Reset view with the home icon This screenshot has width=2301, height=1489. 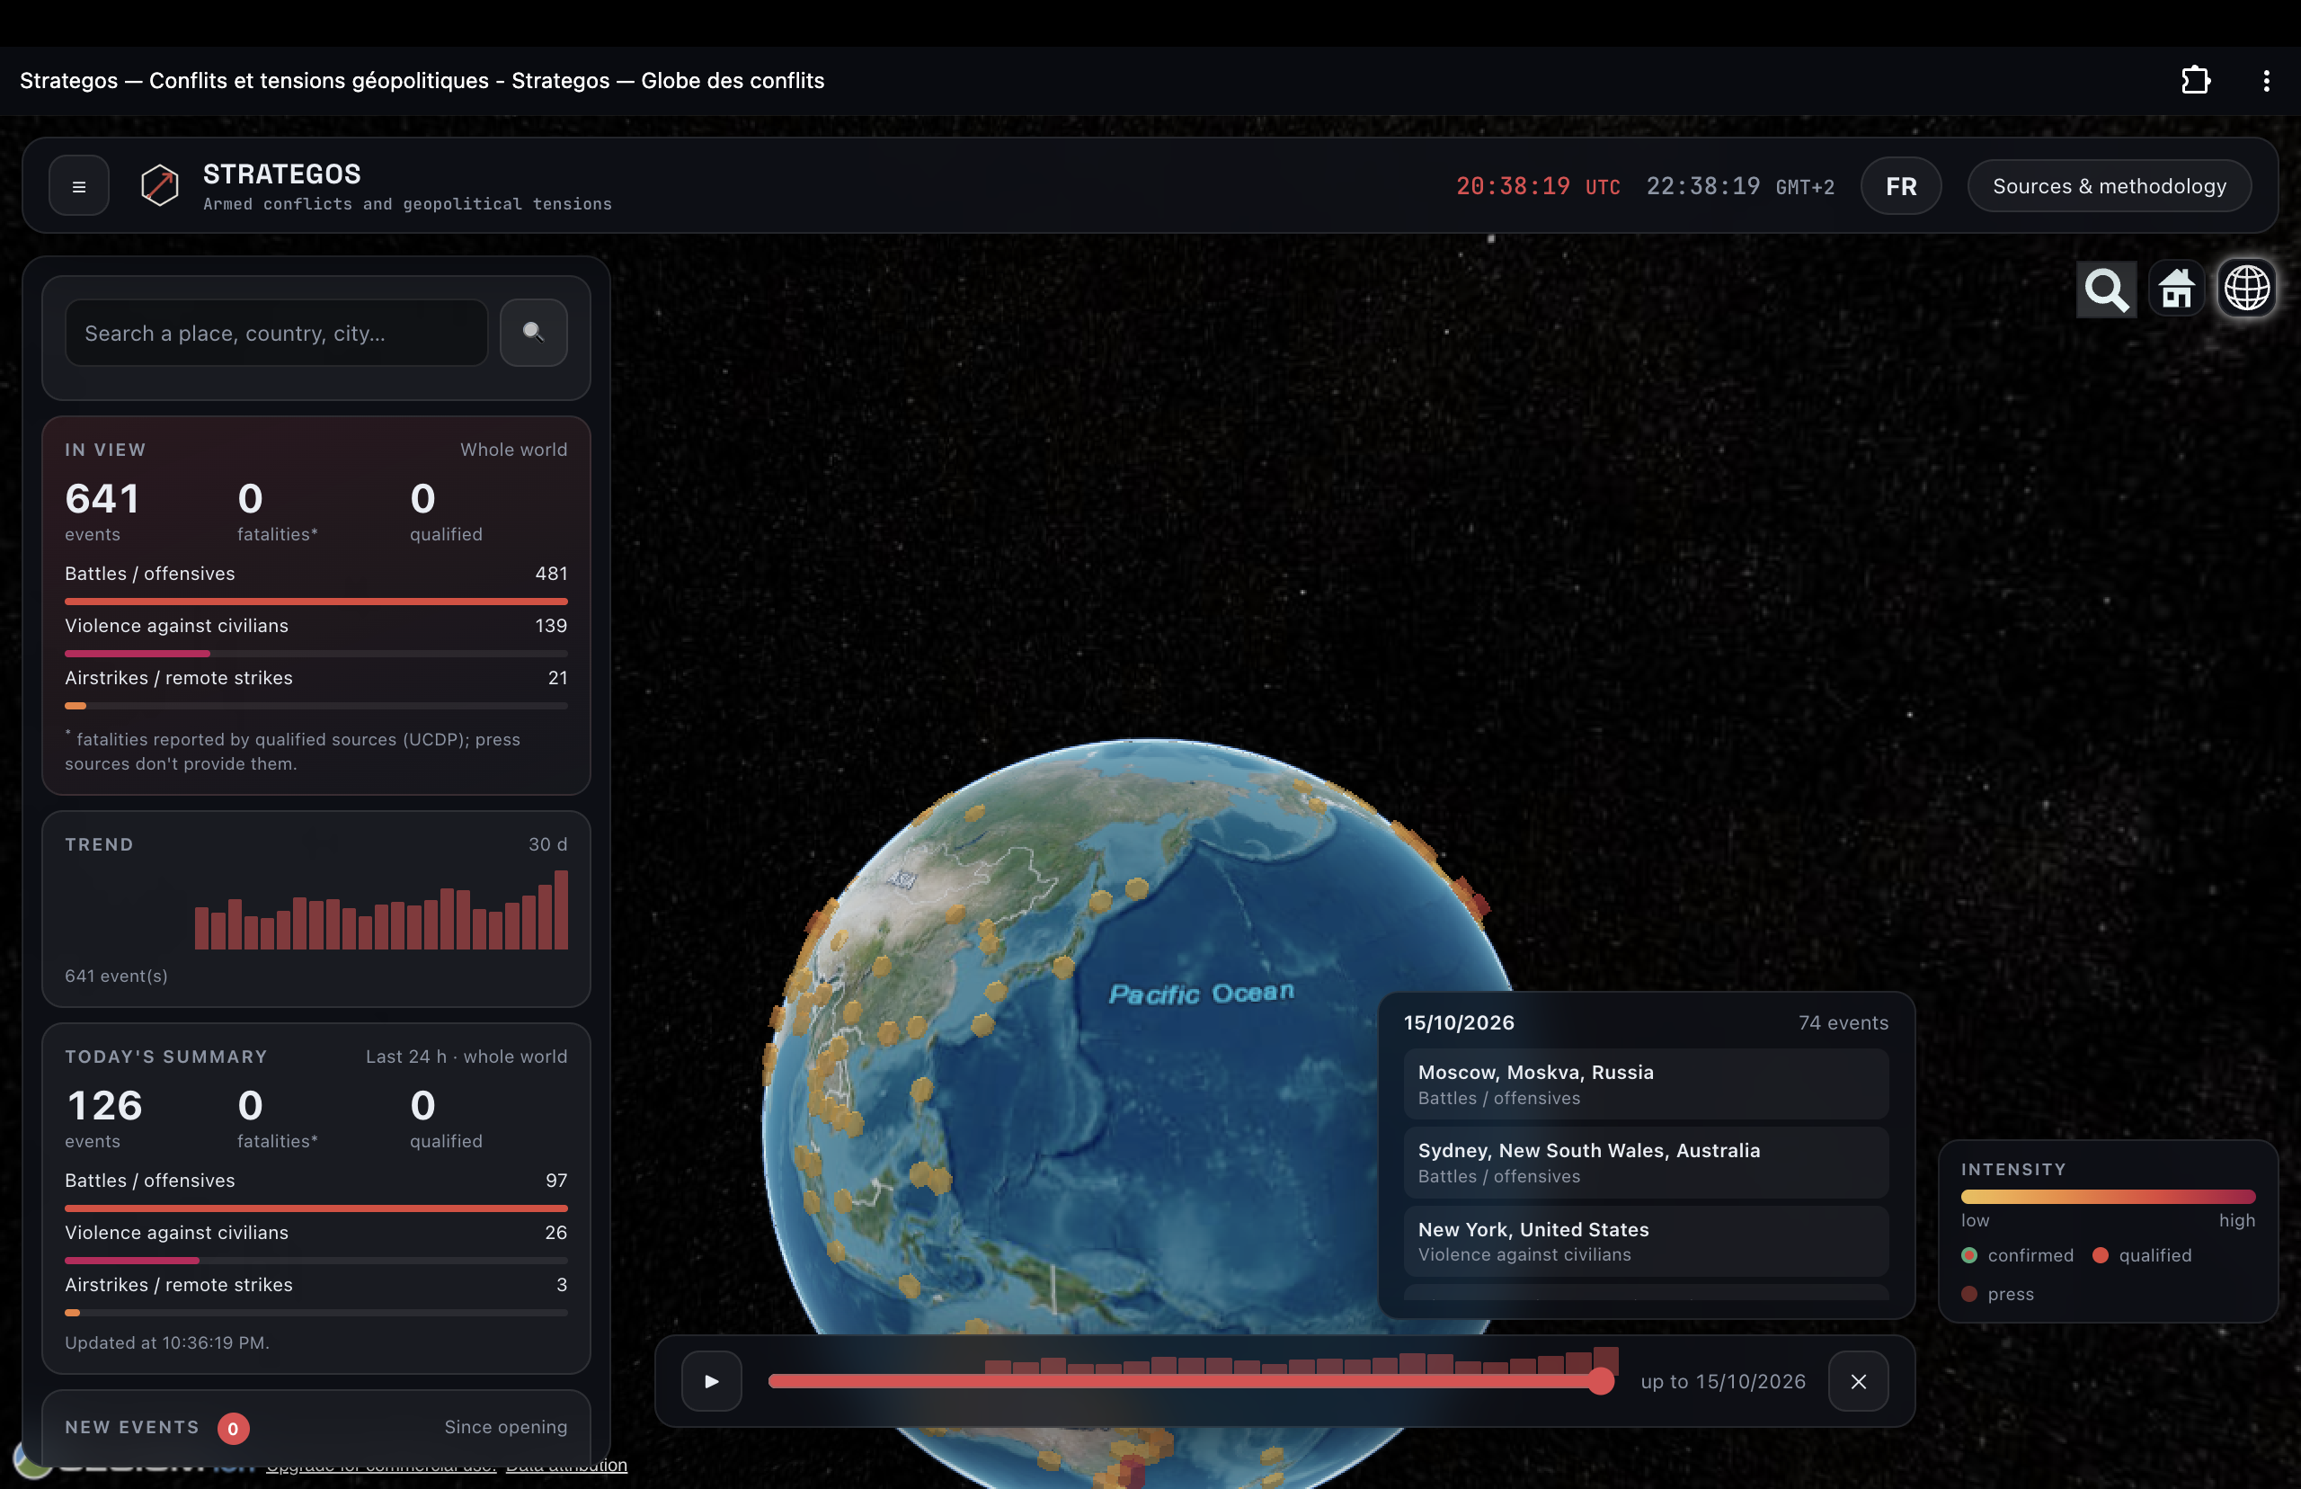coord(2176,288)
